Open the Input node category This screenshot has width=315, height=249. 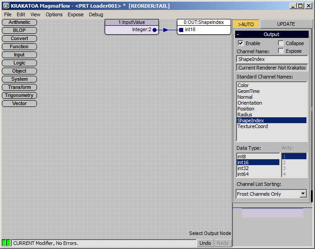[19, 55]
